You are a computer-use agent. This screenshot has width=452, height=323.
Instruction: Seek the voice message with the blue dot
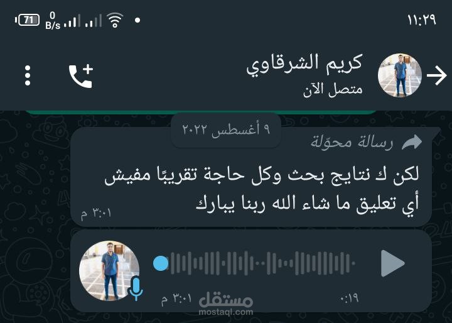(161, 263)
